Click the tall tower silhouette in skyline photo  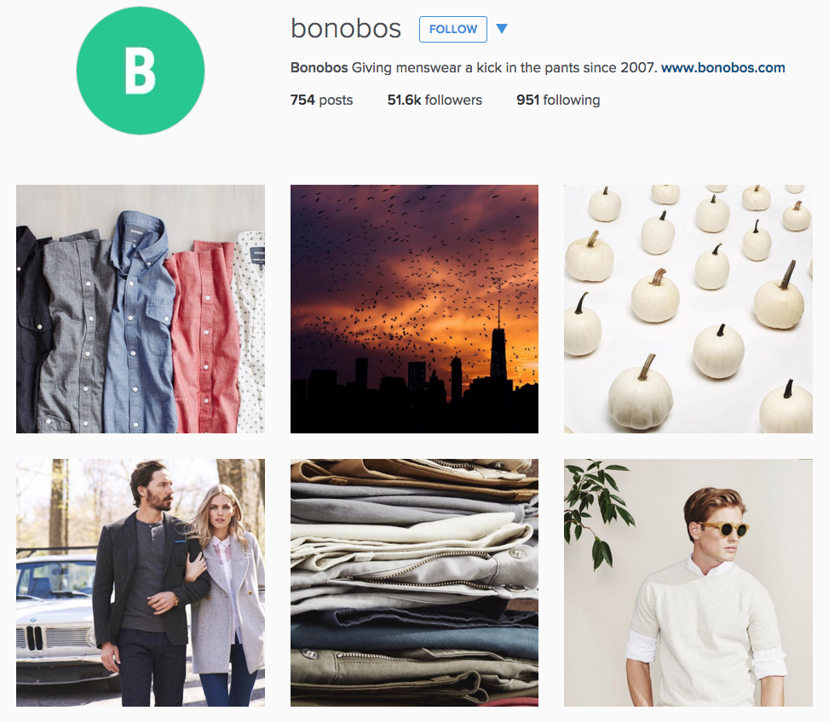[498, 348]
